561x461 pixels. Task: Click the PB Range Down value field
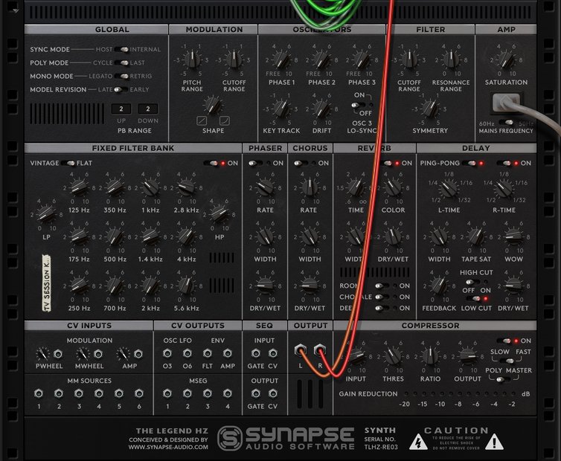pyautogui.click(x=147, y=109)
